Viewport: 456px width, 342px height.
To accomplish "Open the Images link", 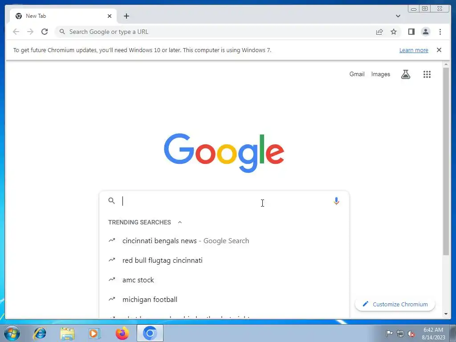I will [x=380, y=74].
